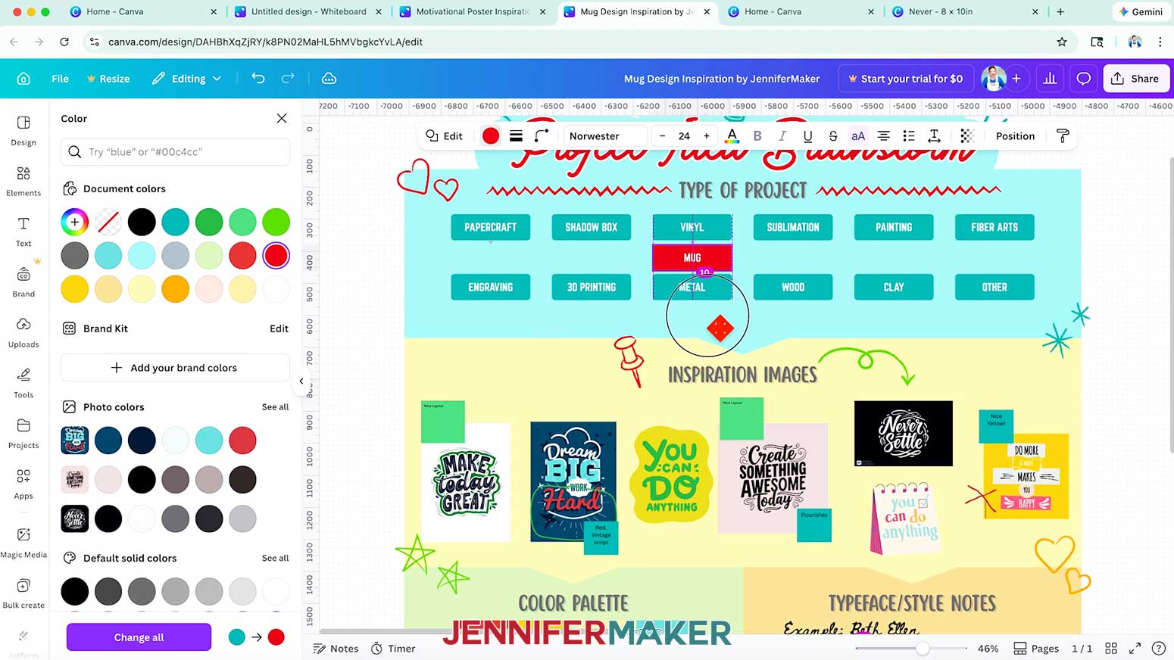Open text alignment options
Viewport: 1174px width, 660px height.
[883, 136]
